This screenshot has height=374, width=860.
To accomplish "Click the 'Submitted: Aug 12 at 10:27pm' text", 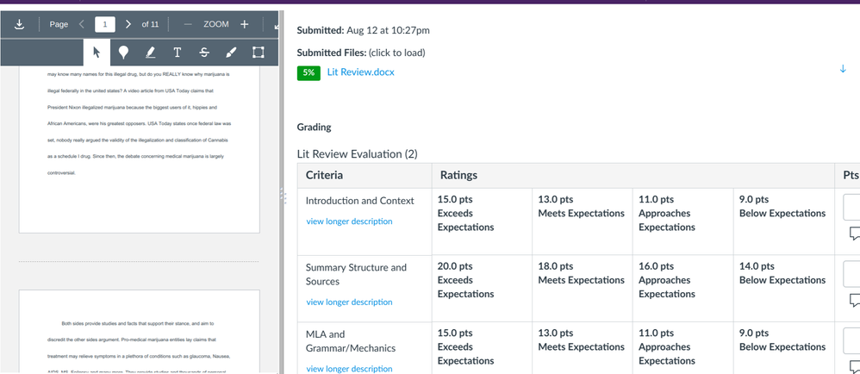I will (363, 30).
